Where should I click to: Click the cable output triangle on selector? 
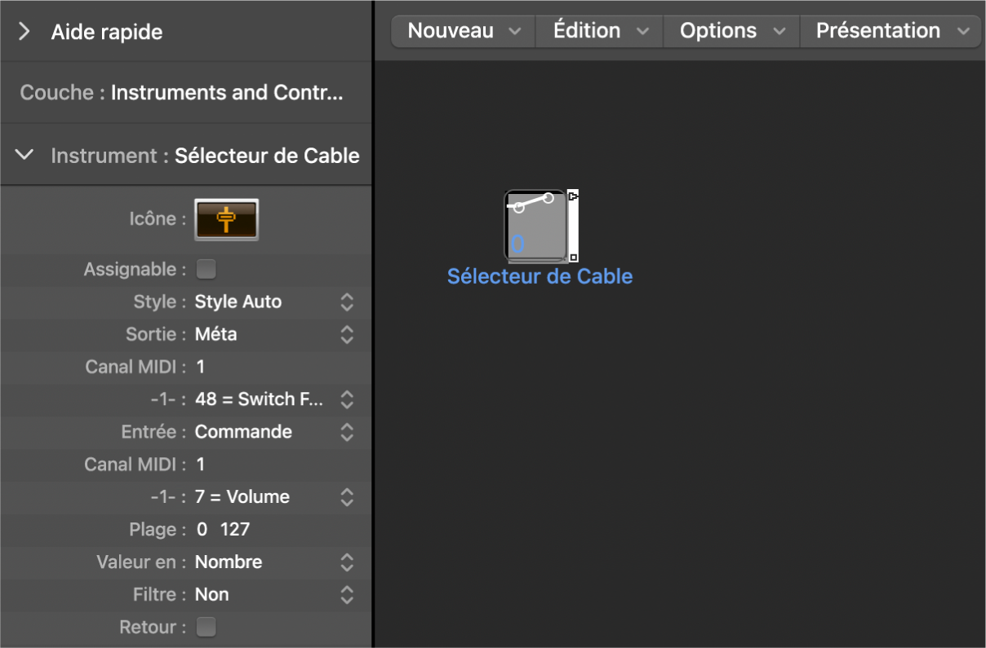(x=573, y=196)
